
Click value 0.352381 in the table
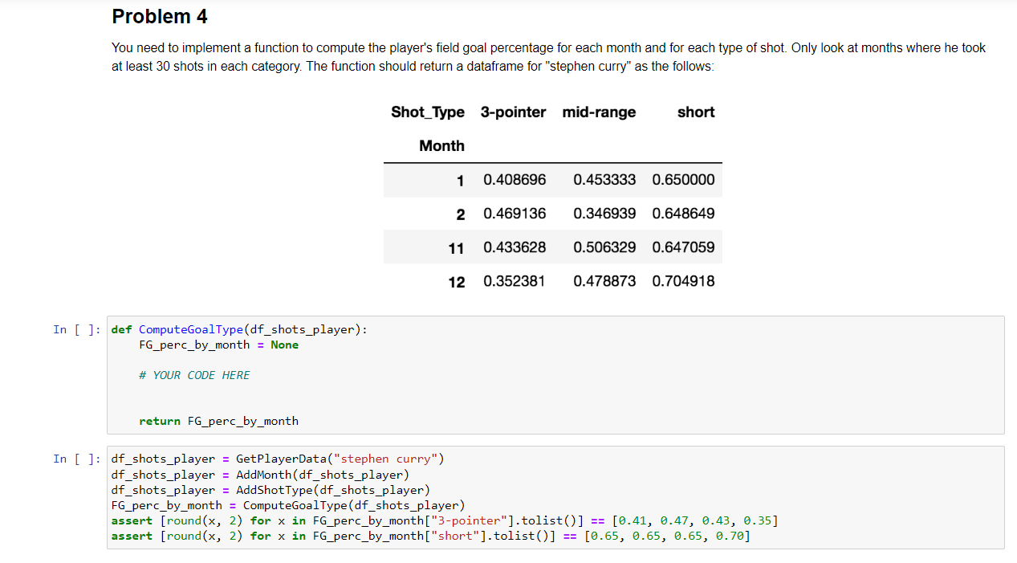pos(515,281)
